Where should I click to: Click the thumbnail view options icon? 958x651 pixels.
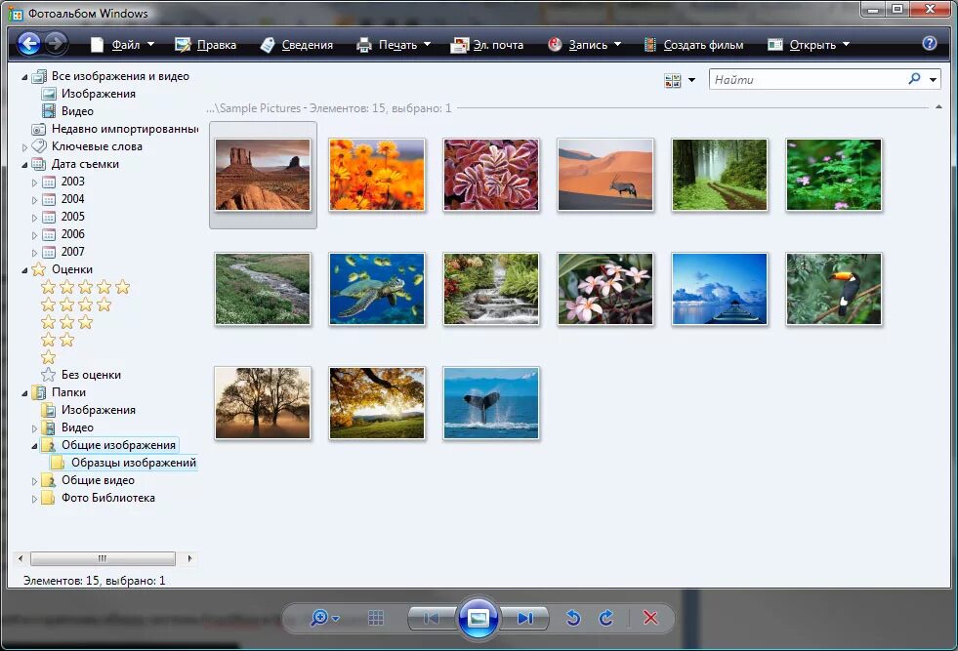[x=673, y=80]
